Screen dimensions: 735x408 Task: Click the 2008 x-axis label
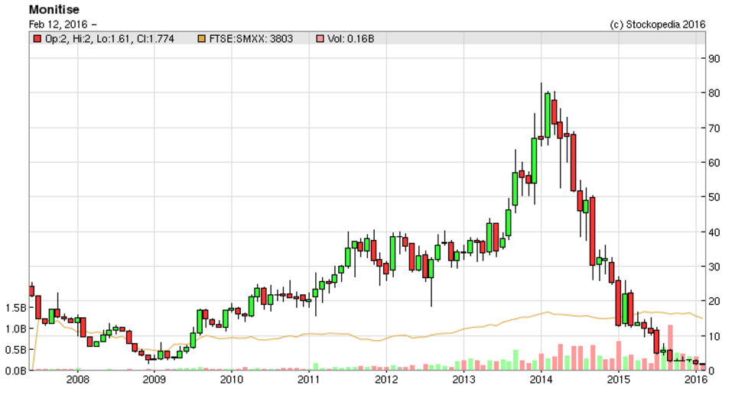(x=77, y=379)
